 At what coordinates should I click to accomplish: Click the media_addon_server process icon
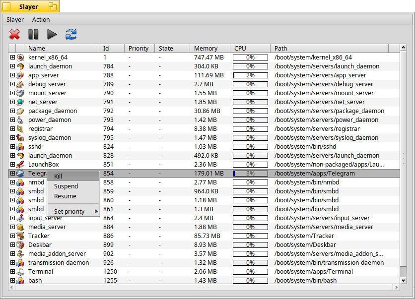[20, 254]
